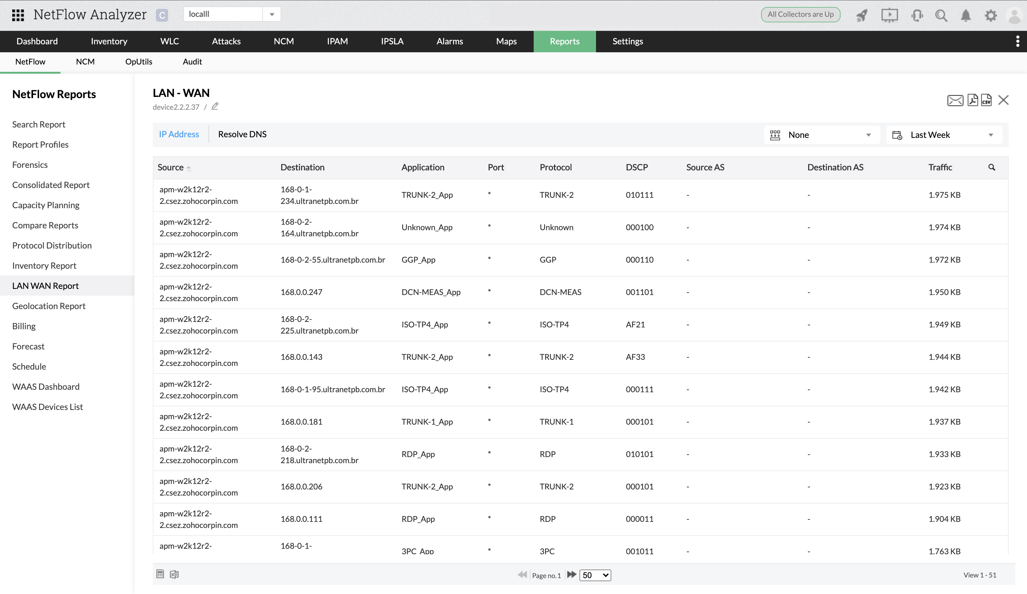Click the edit pencil next to device name

coord(215,106)
